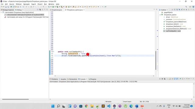
Task: Click the vertical scrollbar of the code editor
Action: (x=156, y=60)
